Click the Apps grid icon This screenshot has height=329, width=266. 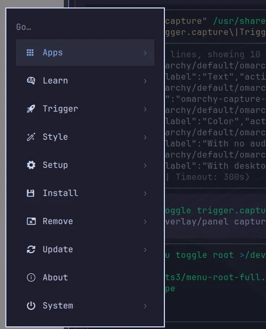click(x=30, y=53)
